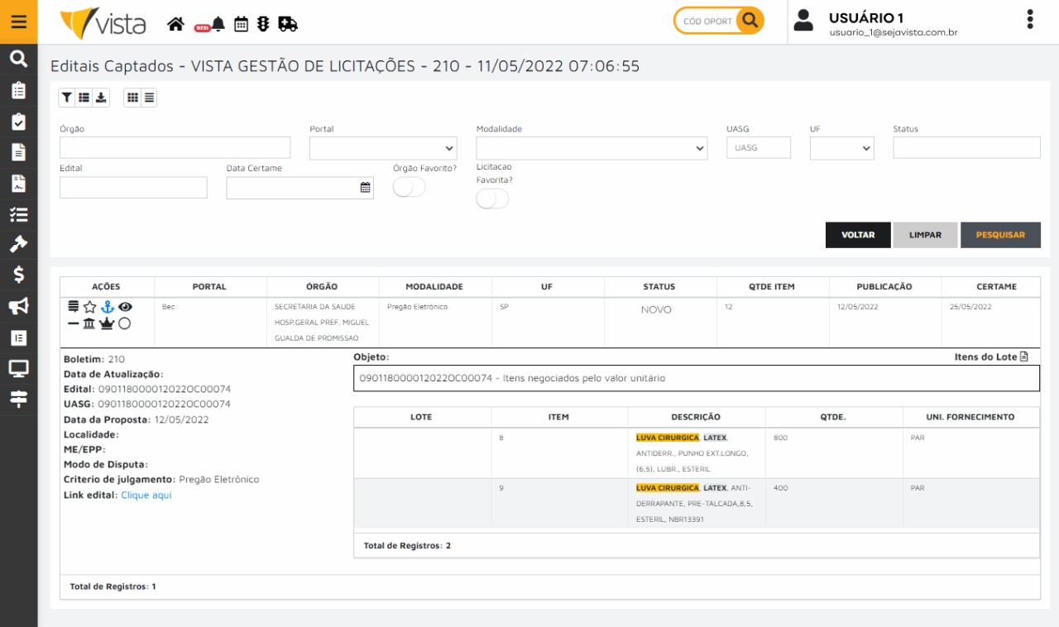Screen dimensions: 1059x627
Task: Open sidebar clipboard list icon
Action: (x=18, y=90)
